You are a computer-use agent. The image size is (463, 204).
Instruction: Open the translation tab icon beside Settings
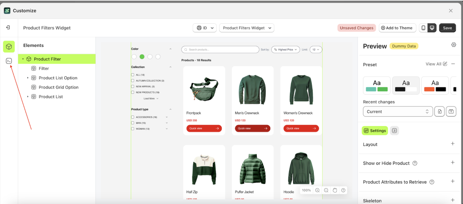coord(394,131)
